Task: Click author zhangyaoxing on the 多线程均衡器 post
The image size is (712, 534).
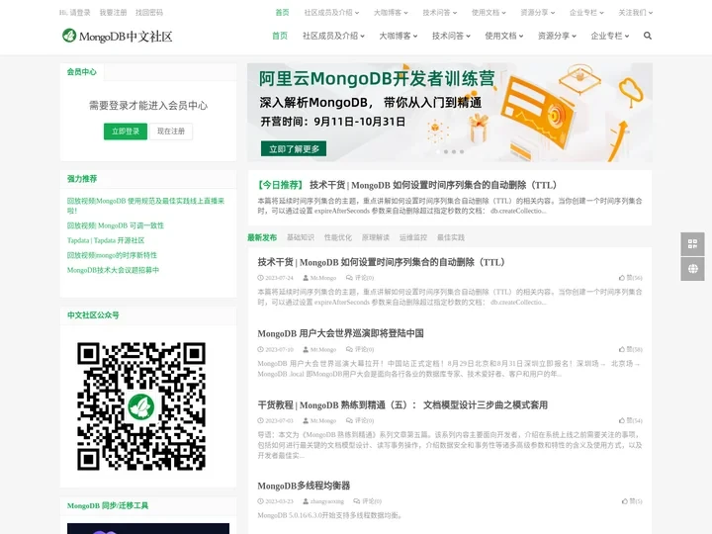Action: pos(323,501)
